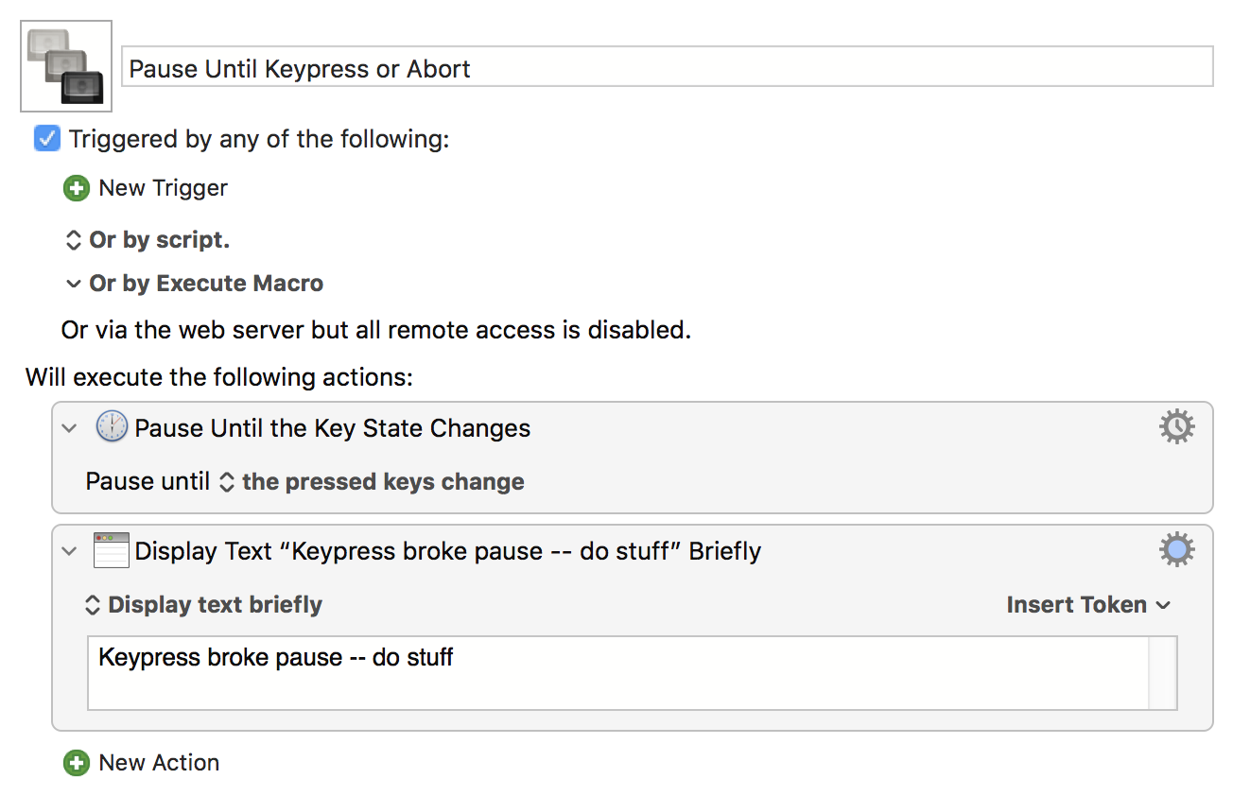Toggle the Triggered by any checkbox
Viewport: 1233px width, 796px height.
[46, 139]
